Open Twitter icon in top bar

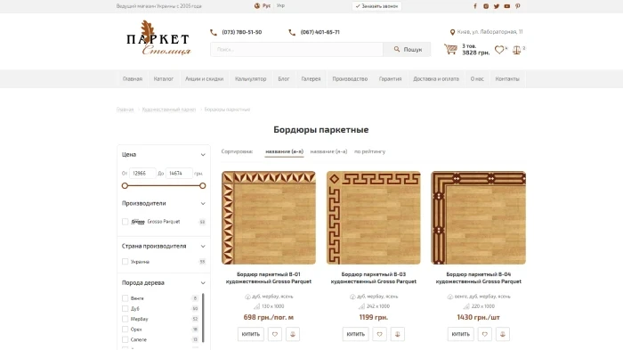[497, 6]
